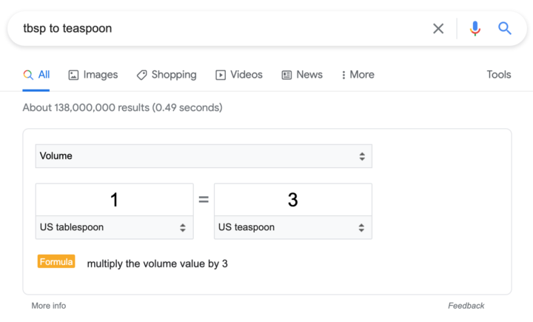This screenshot has height=322, width=533.
Task: Click the orange Formula label
Action: (x=56, y=261)
